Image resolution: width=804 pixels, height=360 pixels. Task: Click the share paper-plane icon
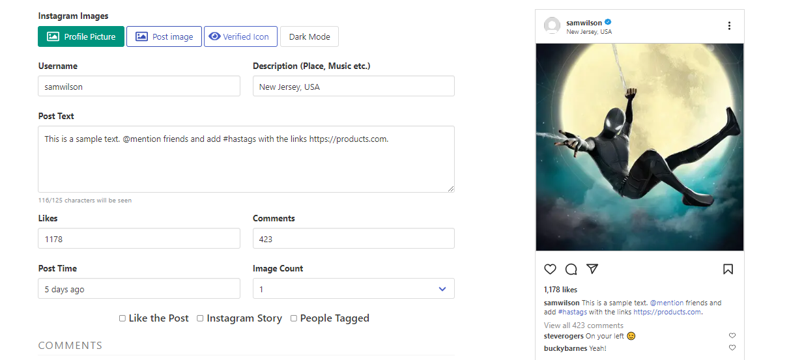coord(592,269)
